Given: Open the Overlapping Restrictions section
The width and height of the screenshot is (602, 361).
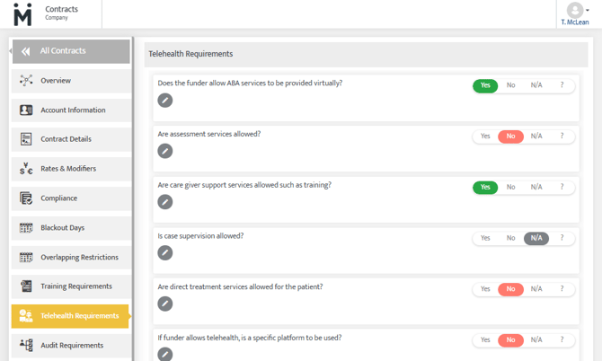Looking at the screenshot, I should pos(79,258).
